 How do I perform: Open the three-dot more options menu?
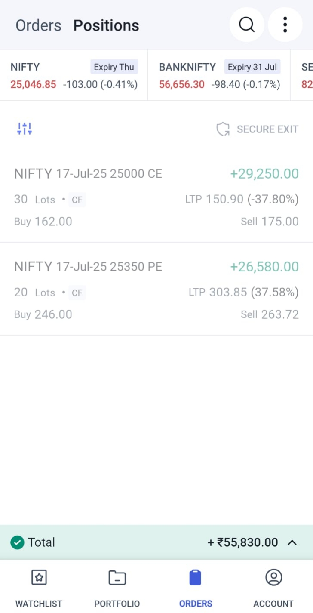[285, 25]
